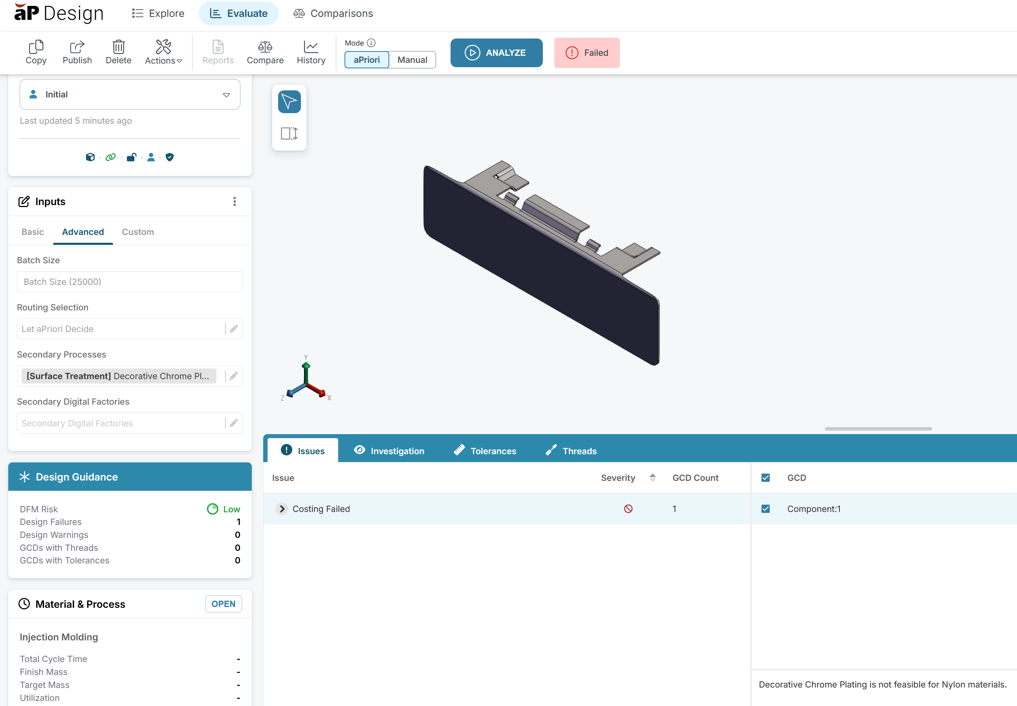Click the Batch Size input field
The width and height of the screenshot is (1017, 706).
pos(130,282)
